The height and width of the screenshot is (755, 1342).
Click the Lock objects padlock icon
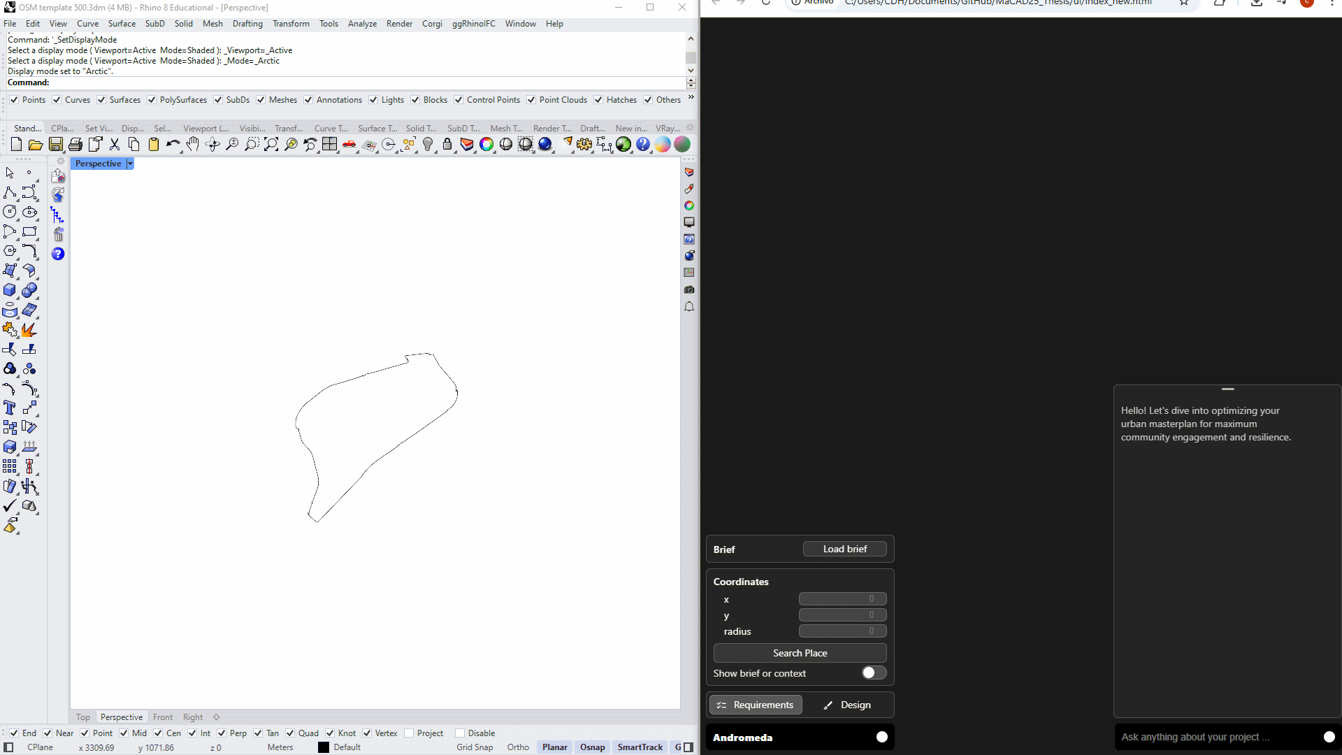447,145
